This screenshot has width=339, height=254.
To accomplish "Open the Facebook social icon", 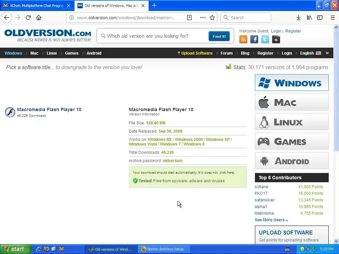I will 254,40.
